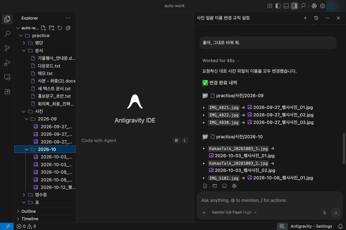The height and width of the screenshot is (230, 346).
Task: Click the document icon below the chat response
Action: point(205,186)
